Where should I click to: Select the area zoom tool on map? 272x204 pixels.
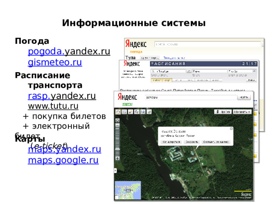click(124, 112)
